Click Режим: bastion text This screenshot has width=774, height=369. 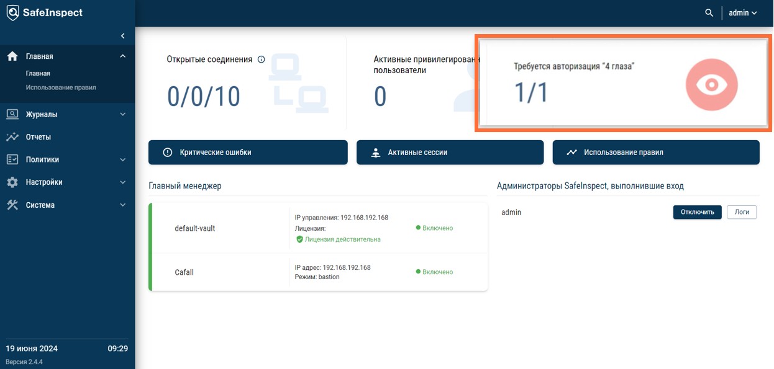click(317, 277)
